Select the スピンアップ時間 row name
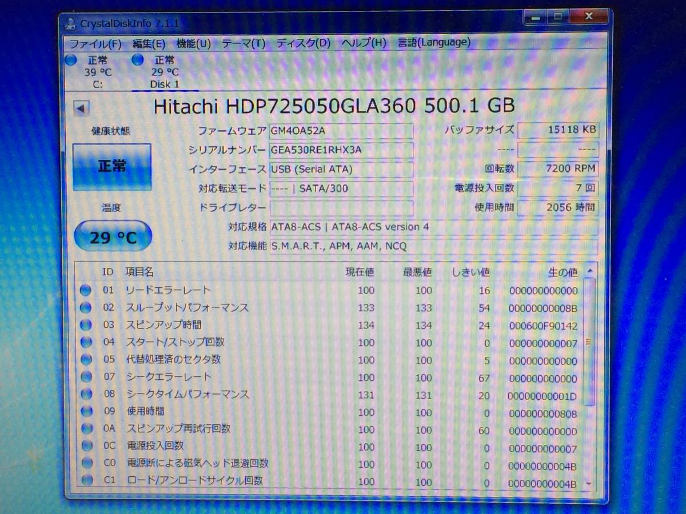This screenshot has height=514, width=686. pyautogui.click(x=163, y=325)
